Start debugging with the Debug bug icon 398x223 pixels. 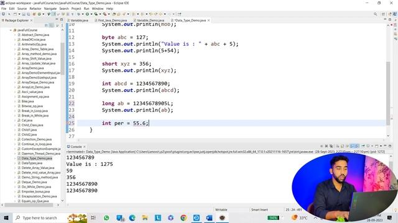78,14
